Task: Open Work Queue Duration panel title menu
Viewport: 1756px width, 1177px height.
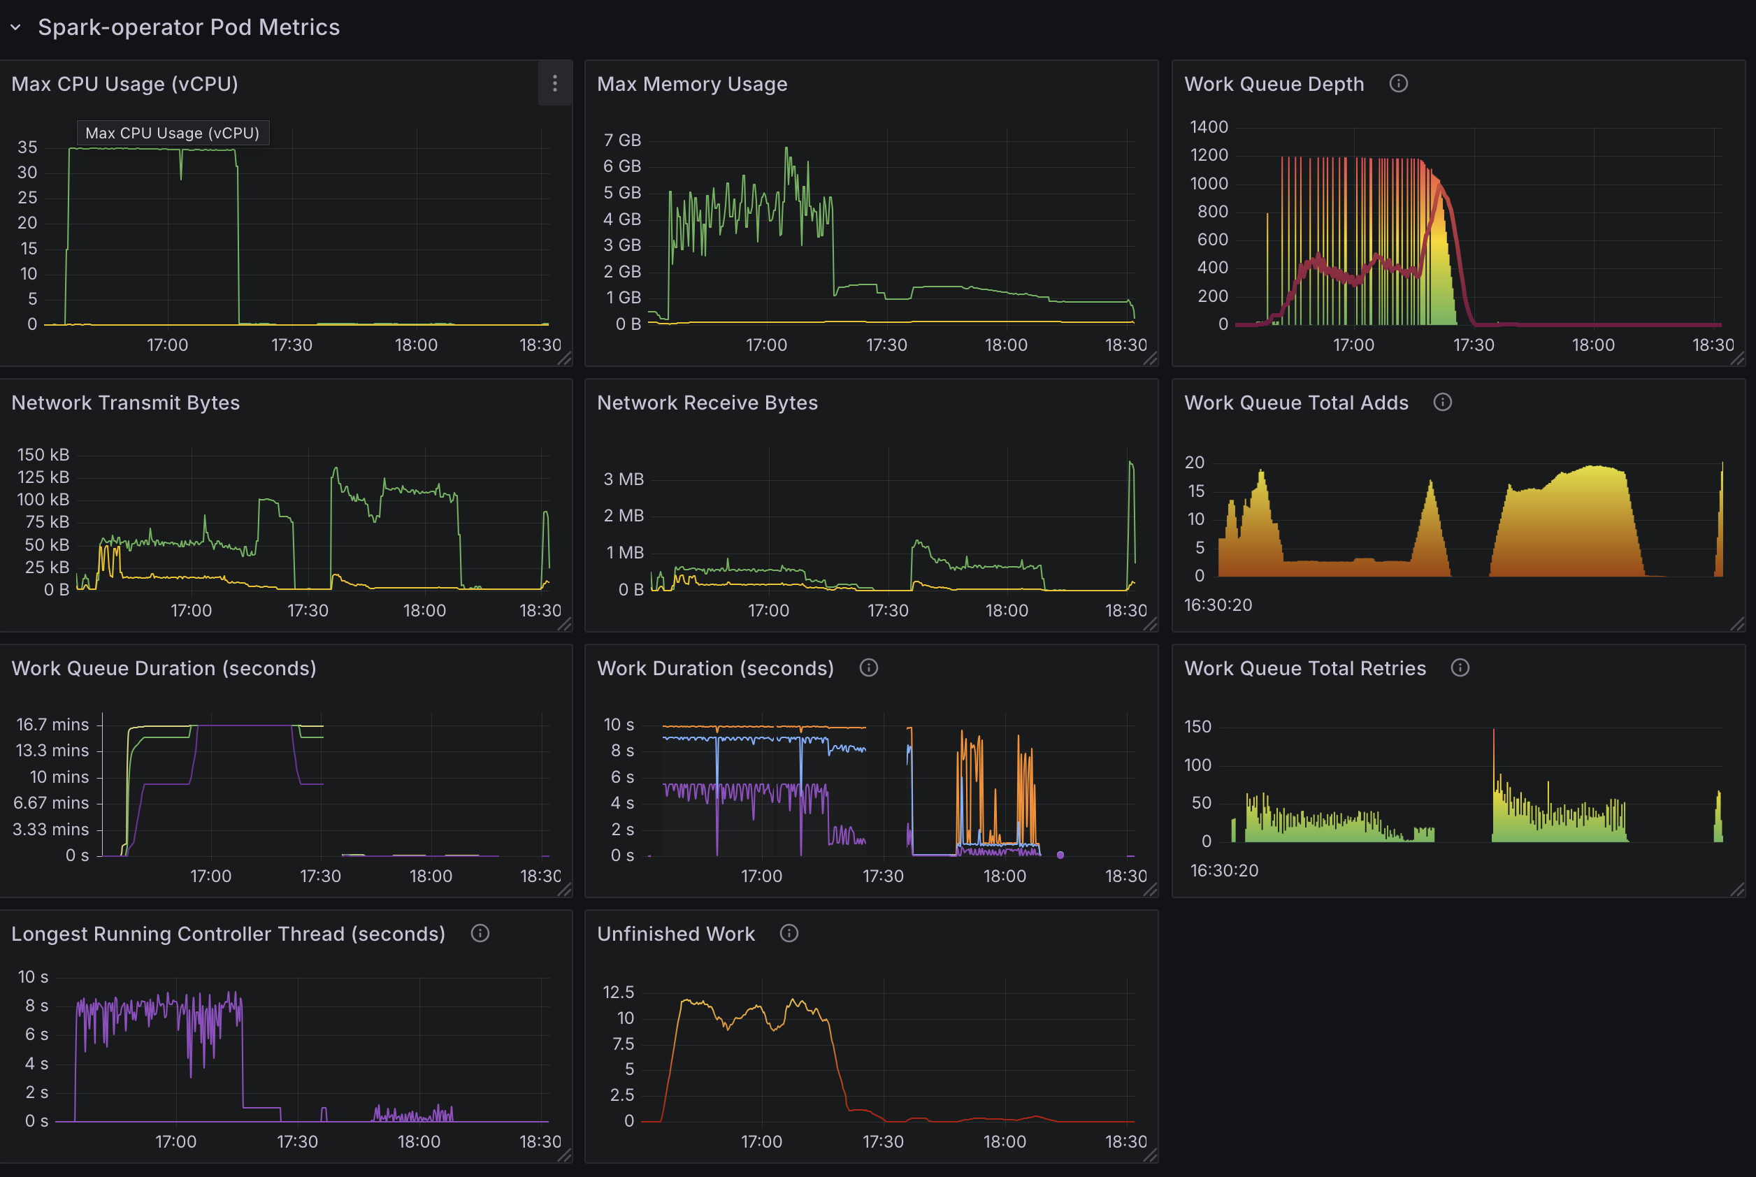Action: tap(164, 667)
